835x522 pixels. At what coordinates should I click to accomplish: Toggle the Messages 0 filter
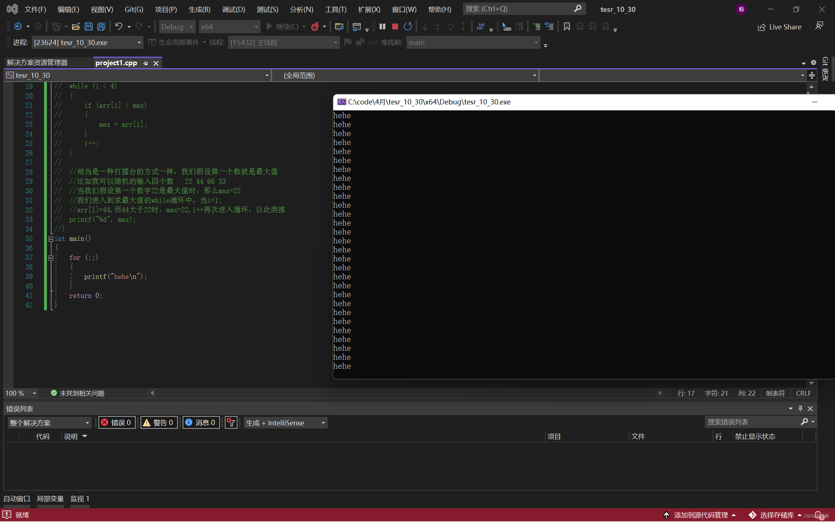(x=201, y=423)
